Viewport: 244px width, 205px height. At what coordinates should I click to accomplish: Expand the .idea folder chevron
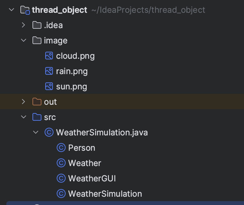pos(24,25)
